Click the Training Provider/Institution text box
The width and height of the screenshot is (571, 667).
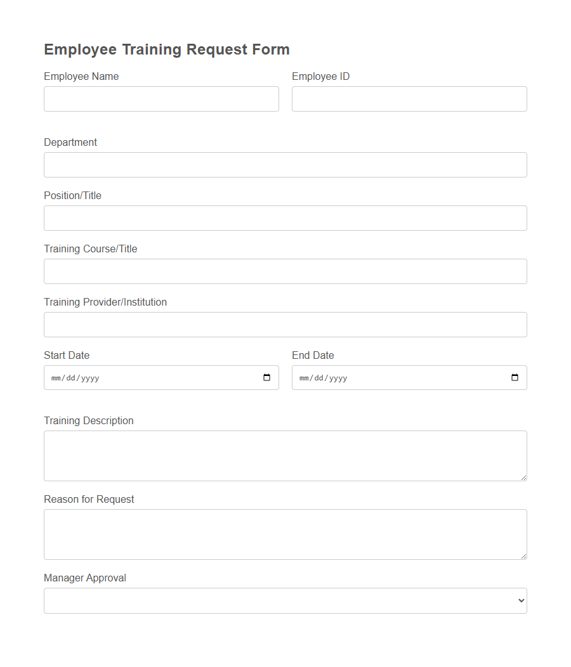(x=285, y=325)
